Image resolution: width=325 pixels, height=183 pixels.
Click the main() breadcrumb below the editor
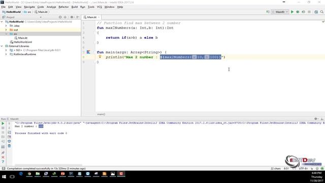pos(101,114)
